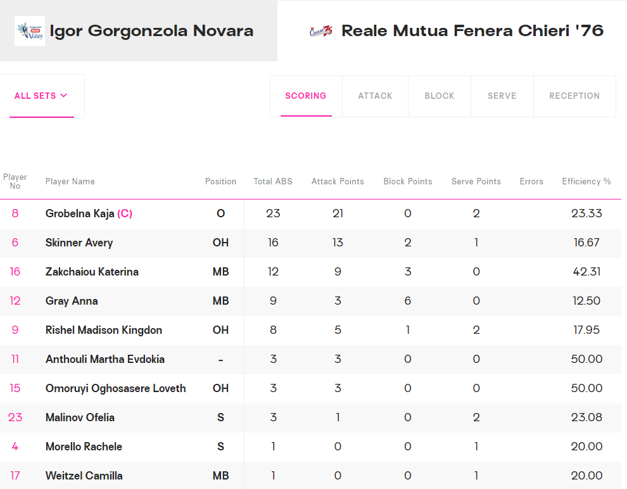
Task: Sort by the Attack Points column header
Action: tap(338, 182)
